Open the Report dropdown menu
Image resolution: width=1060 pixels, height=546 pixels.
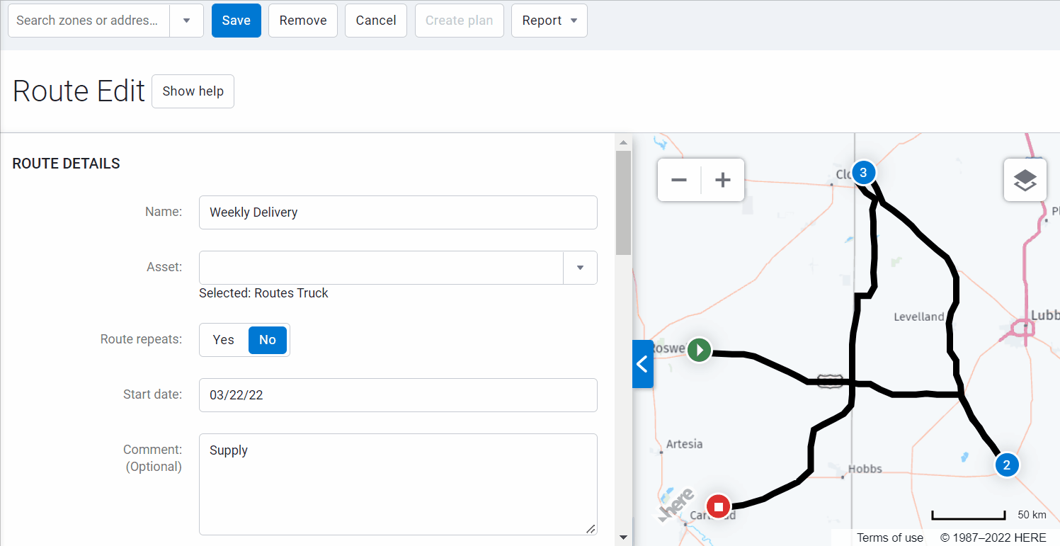549,21
